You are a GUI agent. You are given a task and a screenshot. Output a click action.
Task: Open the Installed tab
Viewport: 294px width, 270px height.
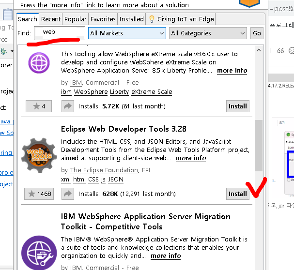click(x=132, y=19)
